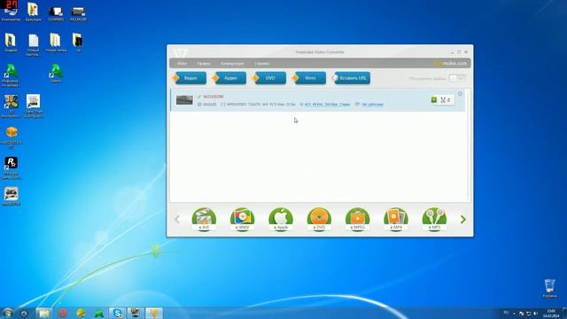
Task: Add a disc using the 'DVD' button
Action: tap(269, 78)
